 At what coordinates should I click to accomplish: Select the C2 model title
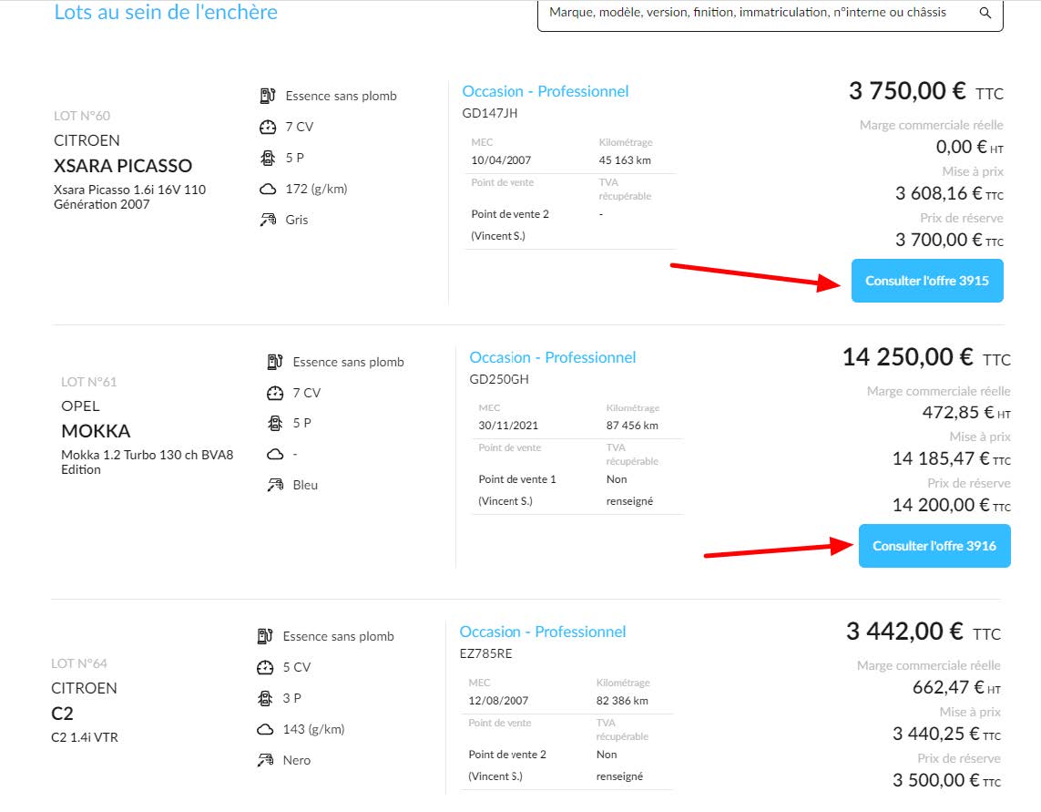coord(62,714)
